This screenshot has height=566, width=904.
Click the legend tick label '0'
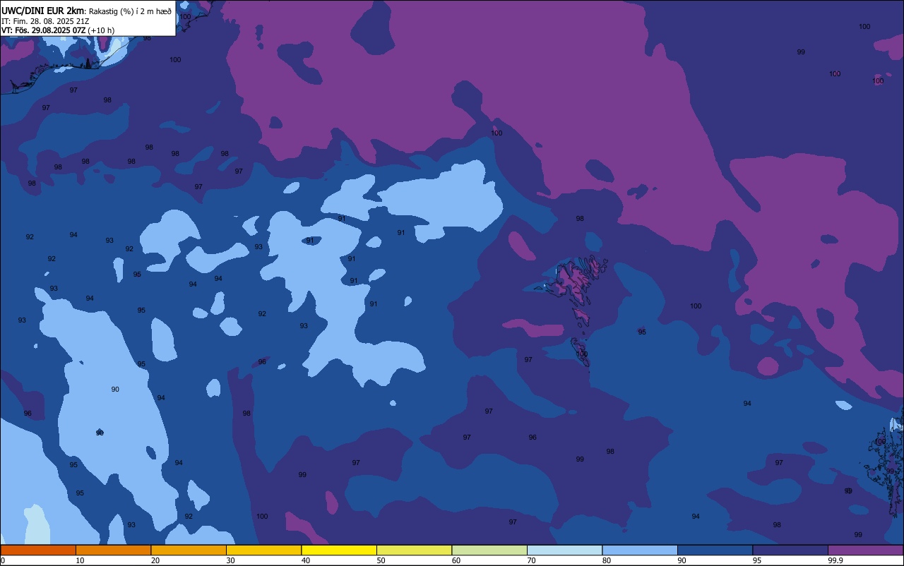click(x=3, y=560)
